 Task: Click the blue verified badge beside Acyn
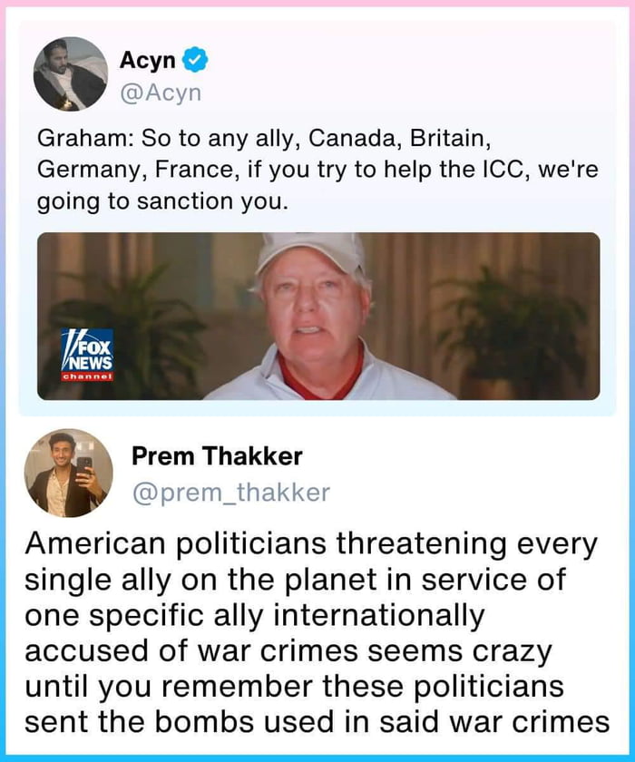click(x=195, y=62)
